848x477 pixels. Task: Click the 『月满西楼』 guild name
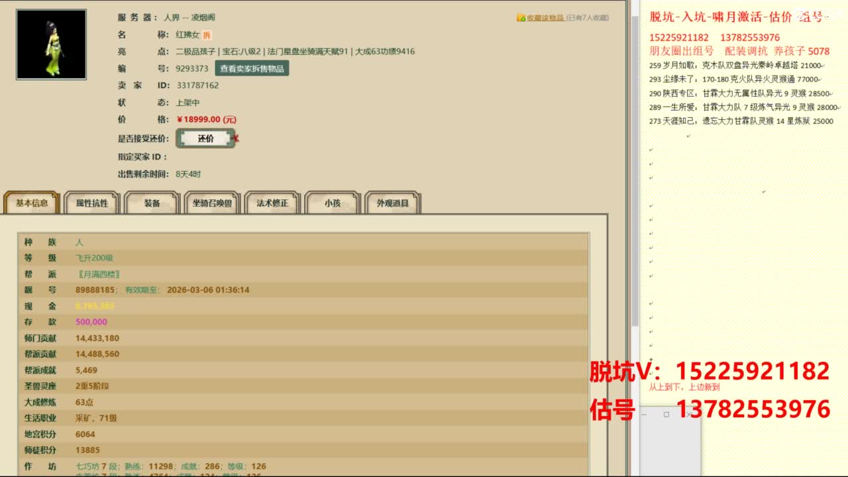pyautogui.click(x=99, y=274)
